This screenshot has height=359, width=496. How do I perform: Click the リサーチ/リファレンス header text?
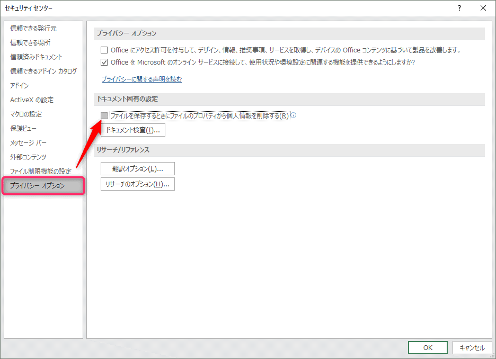point(123,150)
